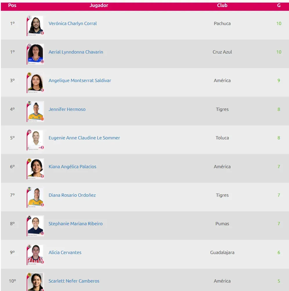Open Jennifer Hermoso profile link
Image resolution: width=289 pixels, height=291 pixels.
67,109
